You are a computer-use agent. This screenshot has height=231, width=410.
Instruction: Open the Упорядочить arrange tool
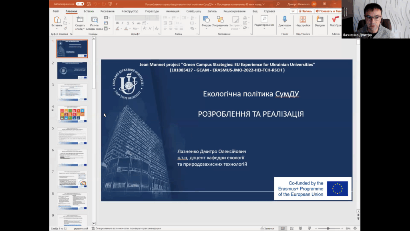tap(220, 19)
